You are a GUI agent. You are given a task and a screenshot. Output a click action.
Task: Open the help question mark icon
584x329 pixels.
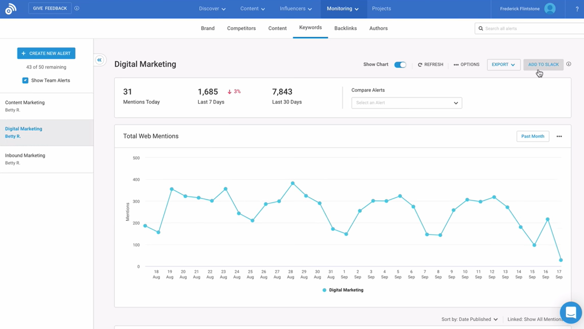click(x=577, y=9)
